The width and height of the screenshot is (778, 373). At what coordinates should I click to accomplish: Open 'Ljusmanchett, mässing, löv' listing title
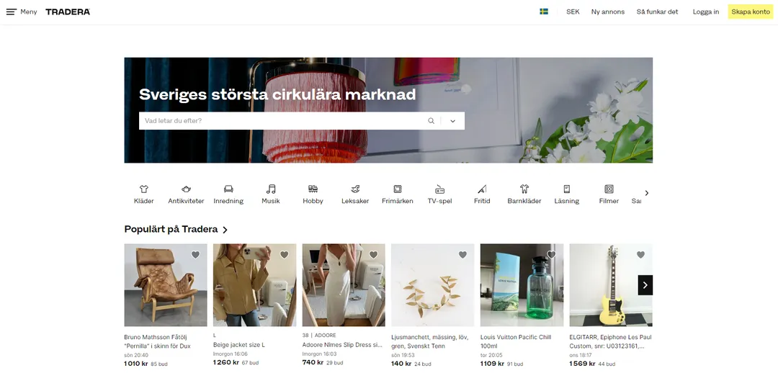pyautogui.click(x=429, y=342)
